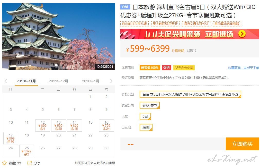The height and width of the screenshot is (168, 260).
Task: Open the 收藏商品，去APP下单 link
Action: pos(244,68)
